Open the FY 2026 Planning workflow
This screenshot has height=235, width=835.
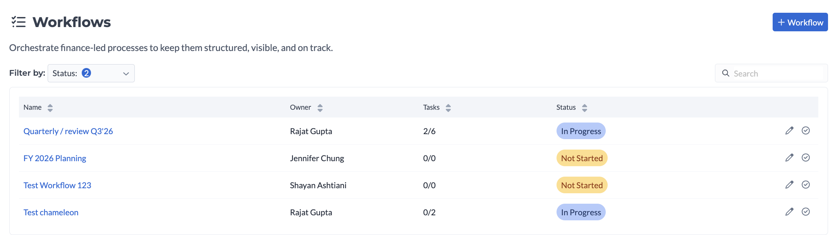(55, 158)
